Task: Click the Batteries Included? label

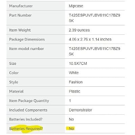Action: click(26, 119)
